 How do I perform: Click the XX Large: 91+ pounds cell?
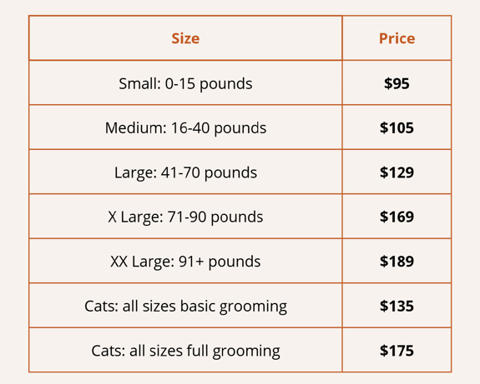click(x=185, y=261)
